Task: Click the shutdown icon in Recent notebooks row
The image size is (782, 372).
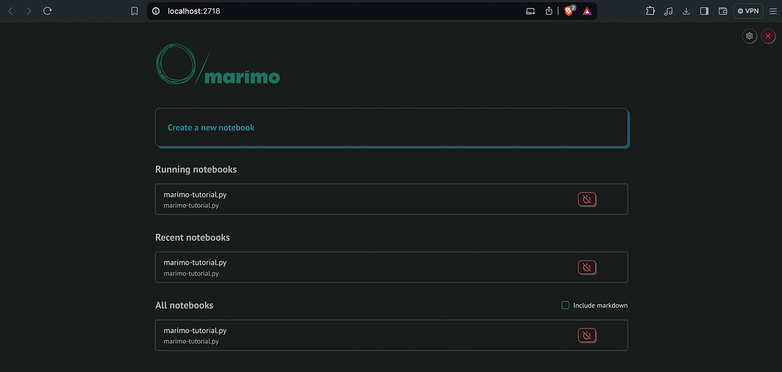Action: [x=586, y=268]
